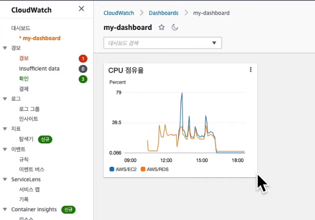
Task: Open the 대시보드 검색 dropdown
Action: click(x=163, y=43)
